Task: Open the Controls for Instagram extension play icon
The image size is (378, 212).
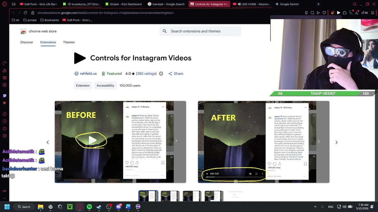Action: 338,13
